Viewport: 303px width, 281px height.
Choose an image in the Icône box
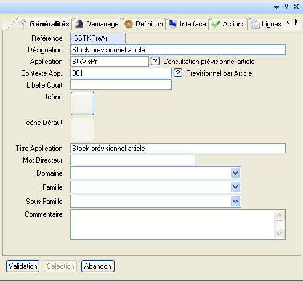tap(83, 104)
